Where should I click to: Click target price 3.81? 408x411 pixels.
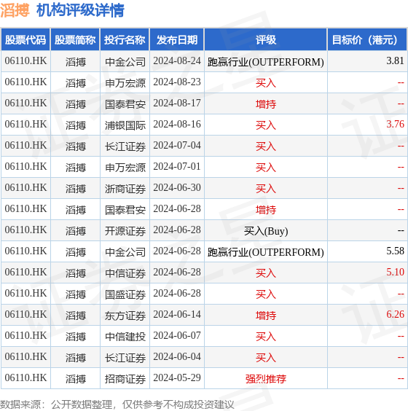pos(395,60)
